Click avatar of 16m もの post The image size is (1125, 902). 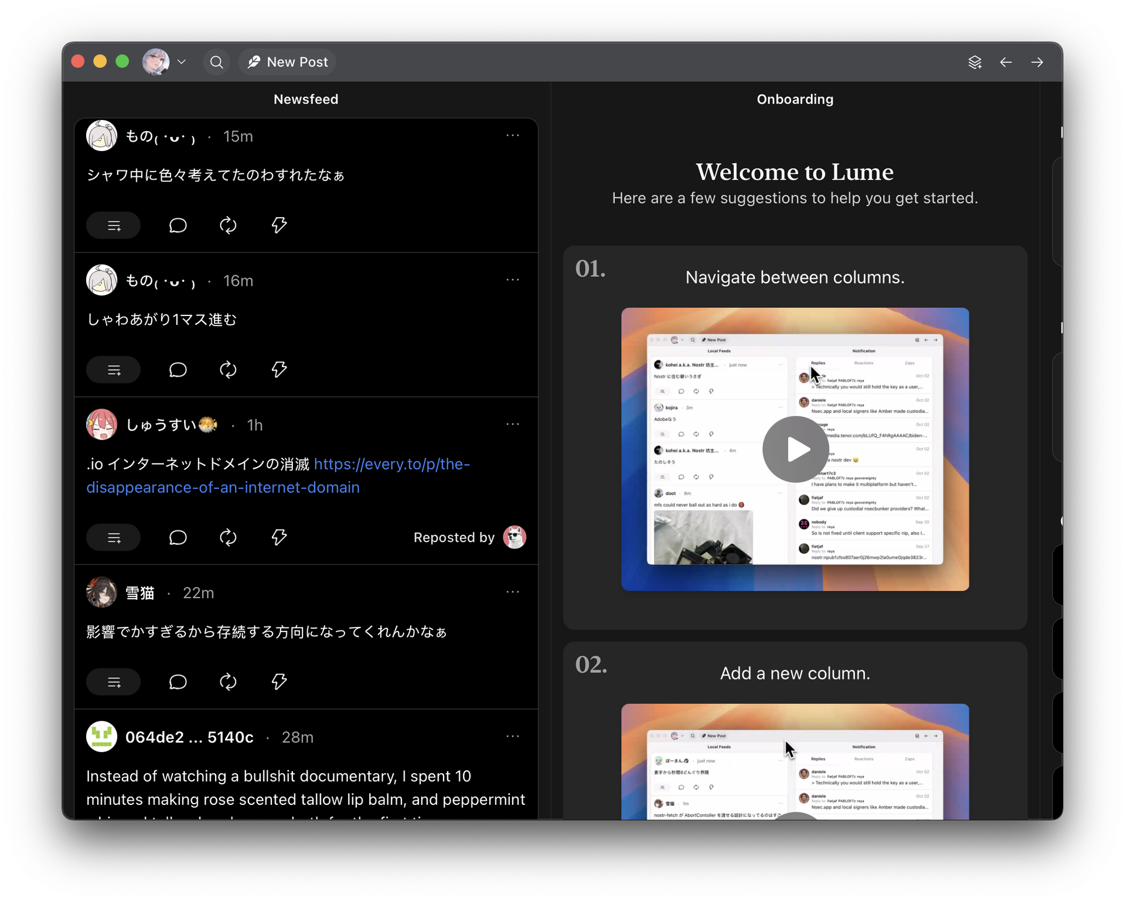[x=101, y=280]
